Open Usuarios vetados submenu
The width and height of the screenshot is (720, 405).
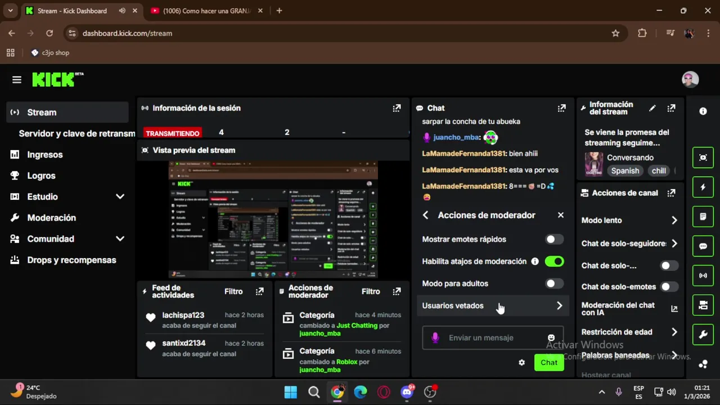pyautogui.click(x=493, y=306)
